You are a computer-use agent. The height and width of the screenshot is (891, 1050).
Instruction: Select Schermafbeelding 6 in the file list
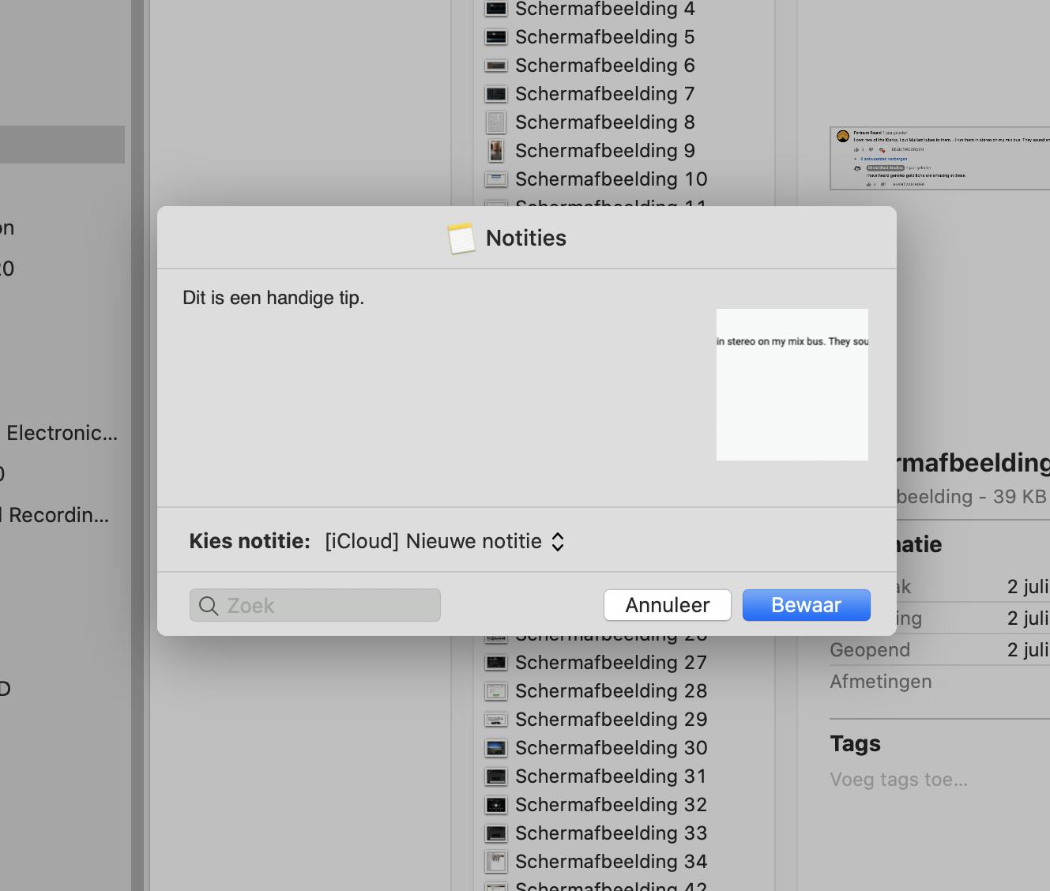click(x=605, y=65)
